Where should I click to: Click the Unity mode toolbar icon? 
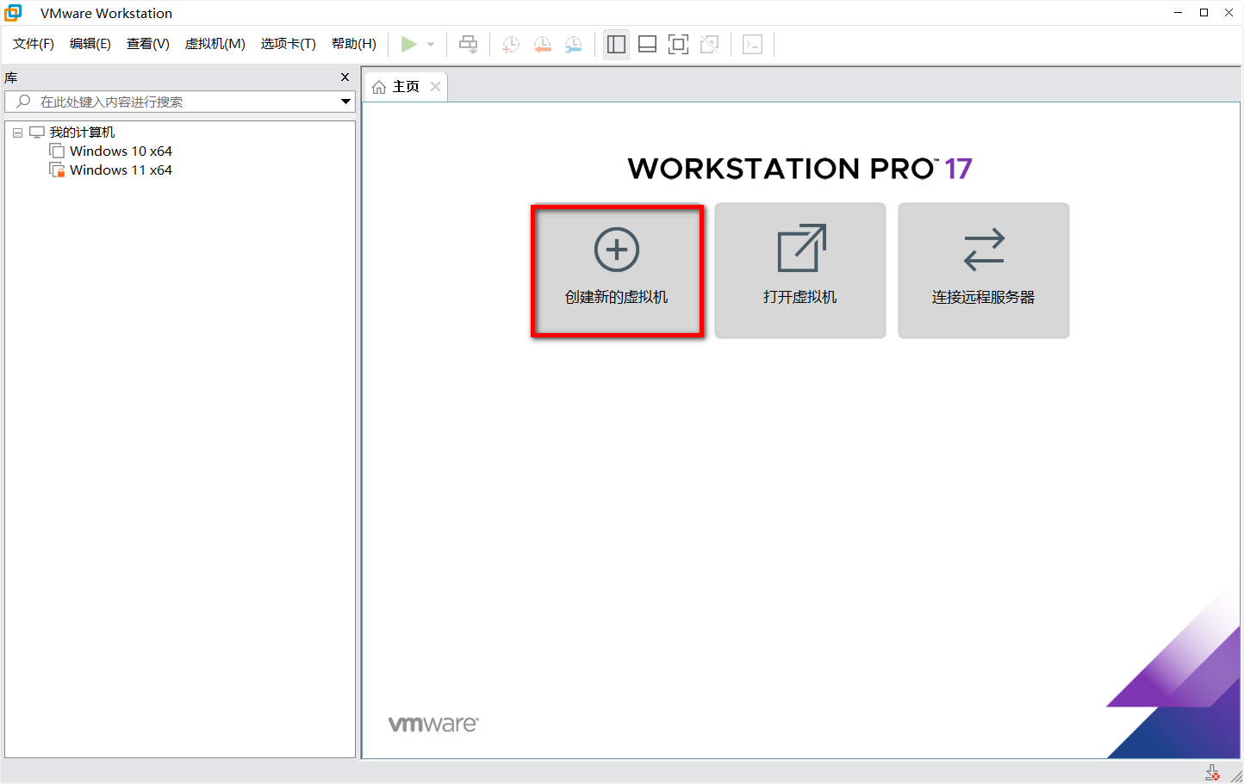pos(709,44)
